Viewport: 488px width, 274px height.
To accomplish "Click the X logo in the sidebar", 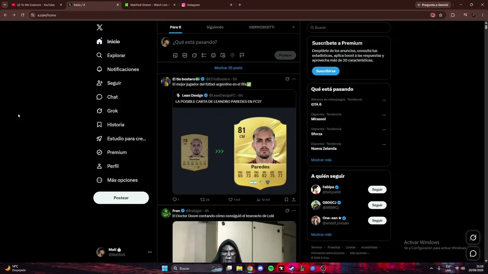I will tap(100, 27).
